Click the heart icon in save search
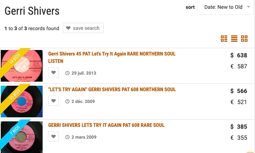 pyautogui.click(x=68, y=28)
